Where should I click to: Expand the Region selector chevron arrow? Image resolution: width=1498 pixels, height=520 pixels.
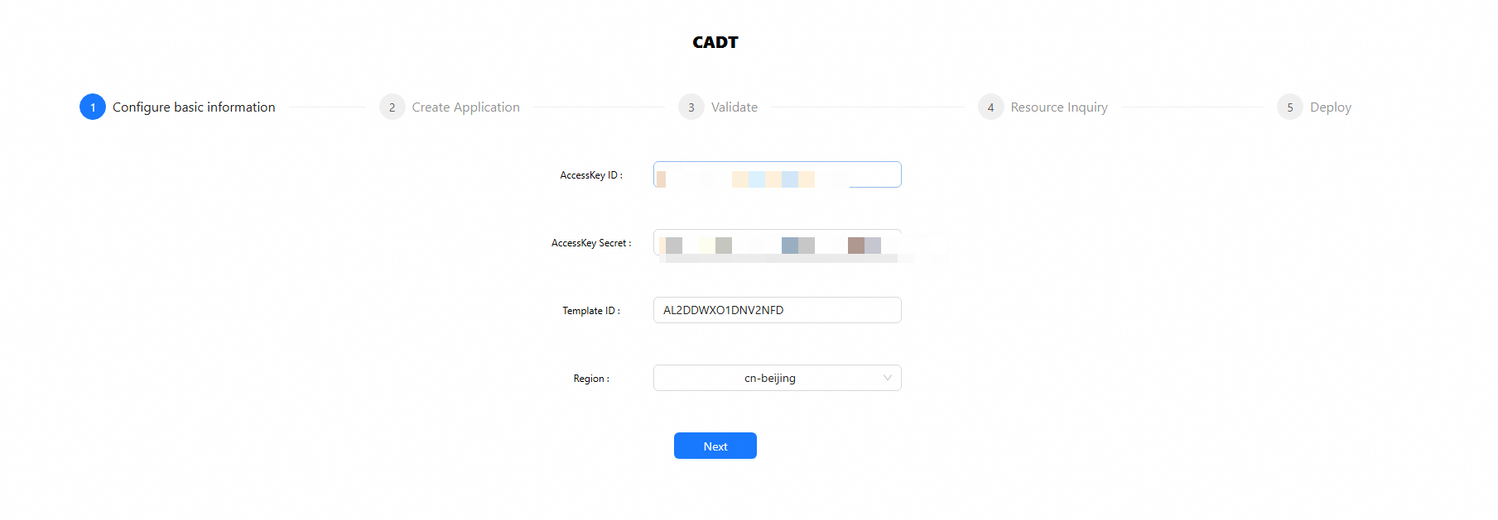tap(887, 378)
